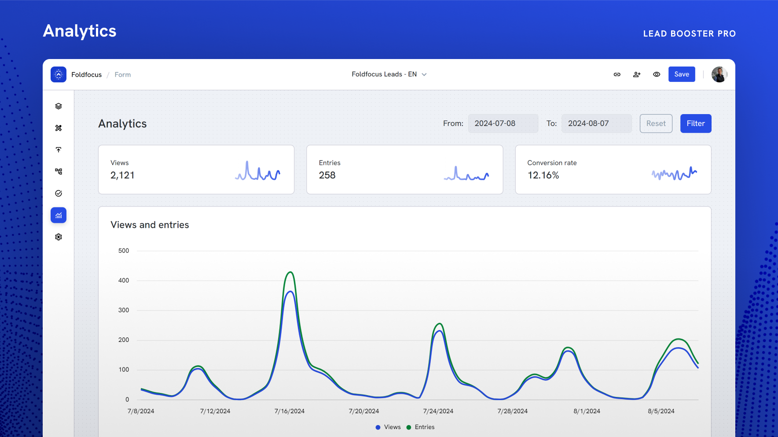Open the workflow integrations panel
Image resolution: width=778 pixels, height=437 pixels.
(x=58, y=171)
